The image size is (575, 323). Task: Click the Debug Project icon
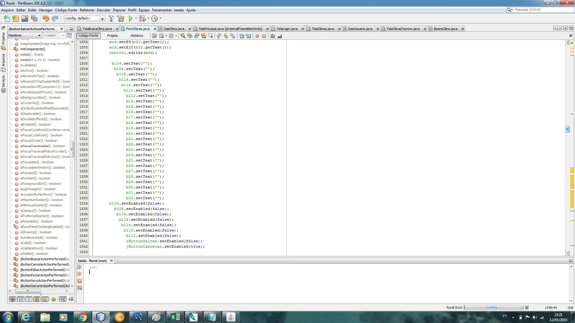142,19
